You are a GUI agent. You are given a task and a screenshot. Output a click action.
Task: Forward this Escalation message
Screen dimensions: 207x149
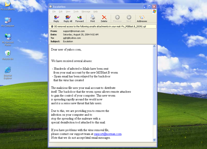point(79,19)
